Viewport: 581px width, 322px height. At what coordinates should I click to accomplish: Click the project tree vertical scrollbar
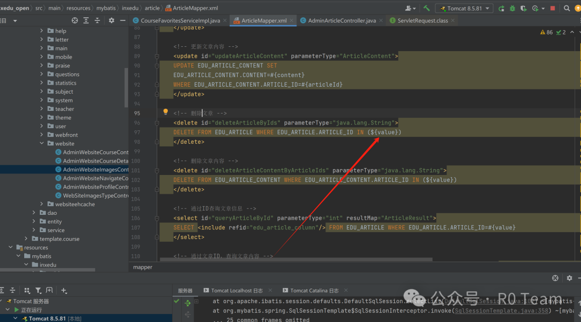[126, 88]
